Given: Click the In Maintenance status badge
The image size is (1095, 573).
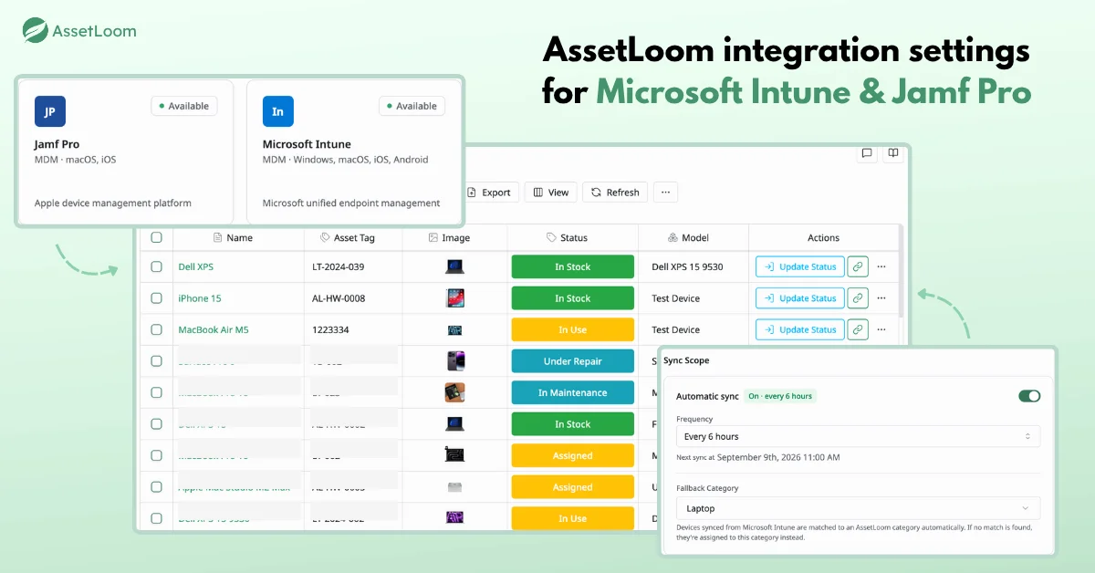Looking at the screenshot, I should (x=572, y=392).
